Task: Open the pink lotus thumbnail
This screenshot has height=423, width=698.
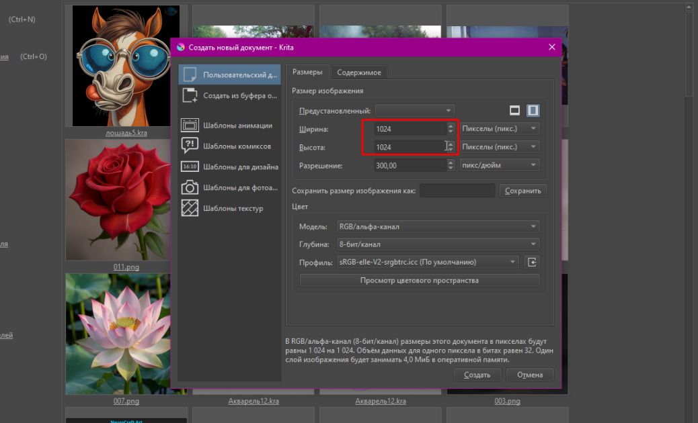Action: [118, 334]
